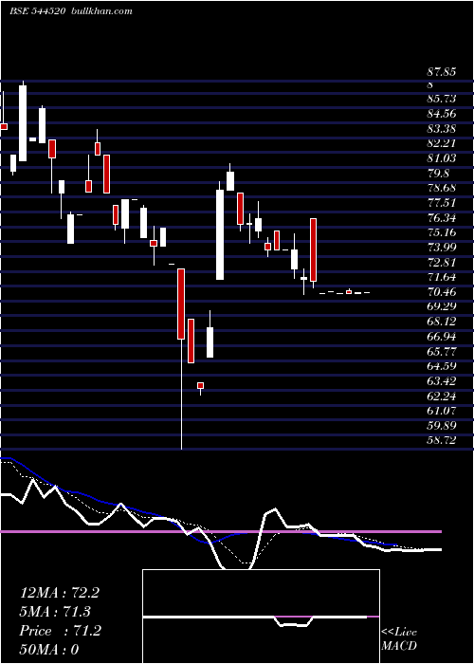
Task: Click the 62.24 price axis label
Action: [x=442, y=396]
